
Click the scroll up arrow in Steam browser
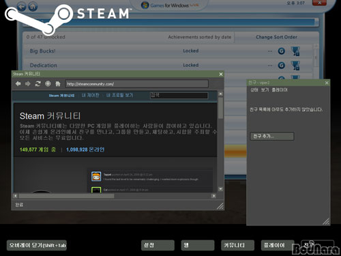(220, 94)
